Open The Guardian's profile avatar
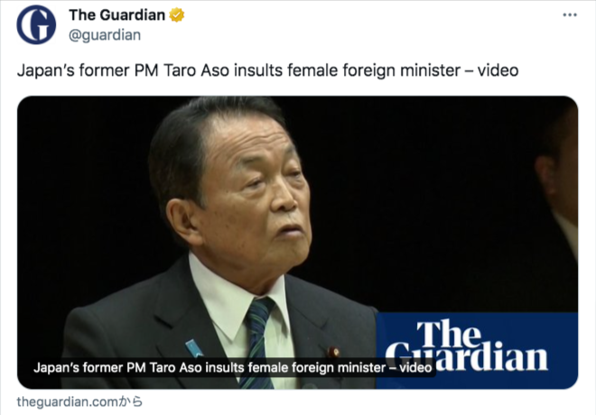Image resolution: width=596 pixels, height=415 pixels. pos(36,24)
